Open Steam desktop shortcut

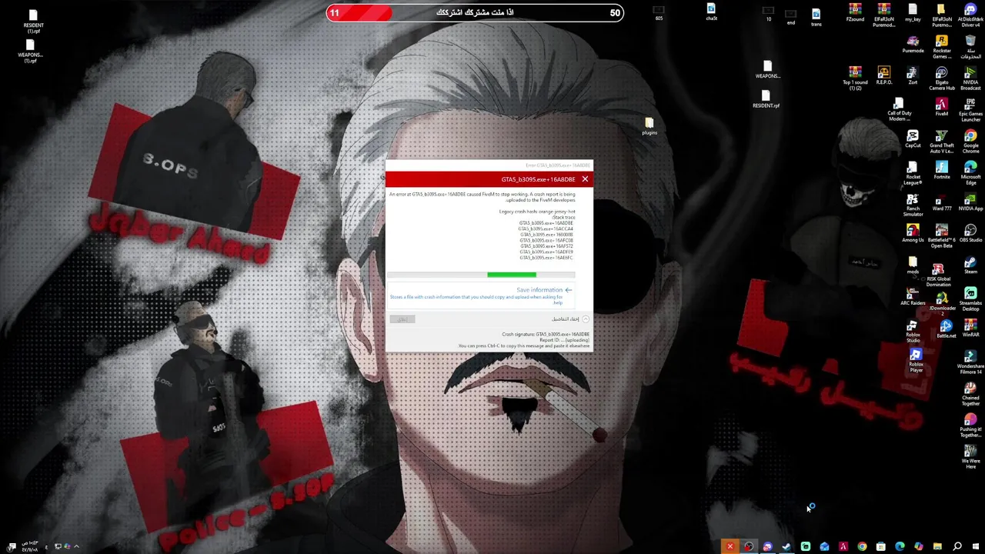tap(970, 265)
